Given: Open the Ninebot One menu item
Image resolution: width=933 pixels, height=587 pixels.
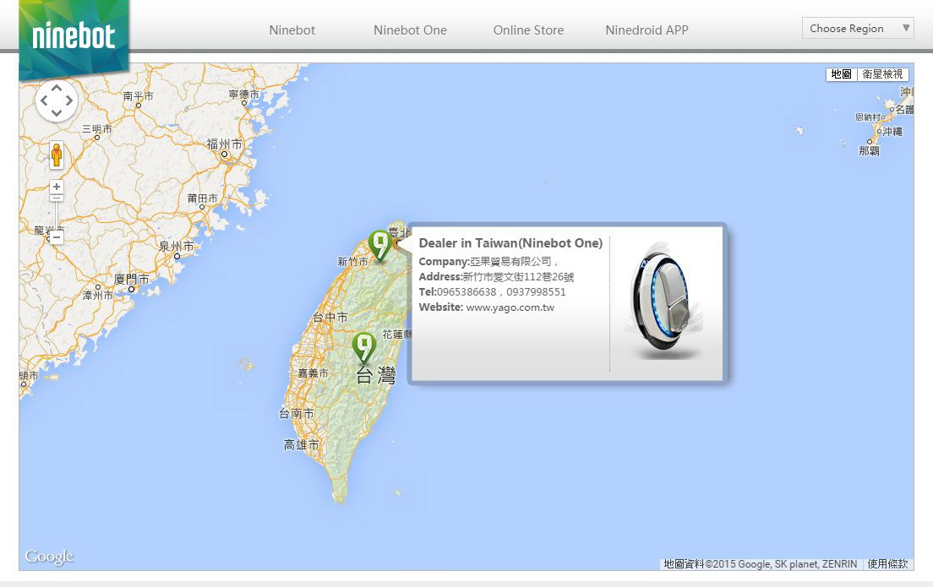Looking at the screenshot, I should (x=410, y=30).
